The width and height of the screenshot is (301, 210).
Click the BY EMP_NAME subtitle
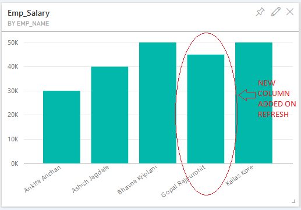(29, 23)
